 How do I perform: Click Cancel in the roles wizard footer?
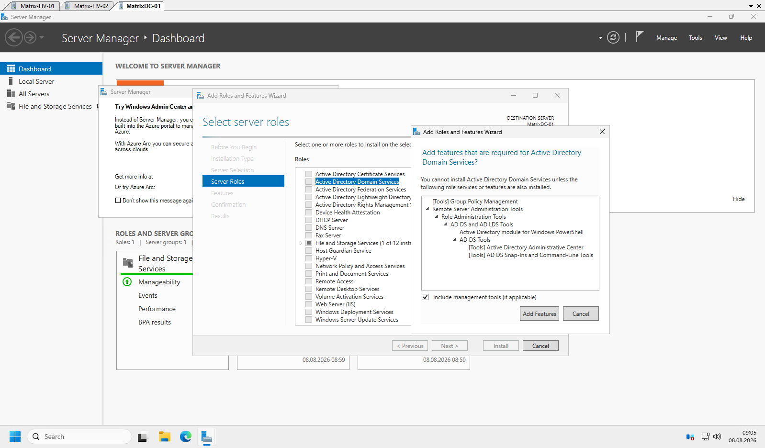540,346
